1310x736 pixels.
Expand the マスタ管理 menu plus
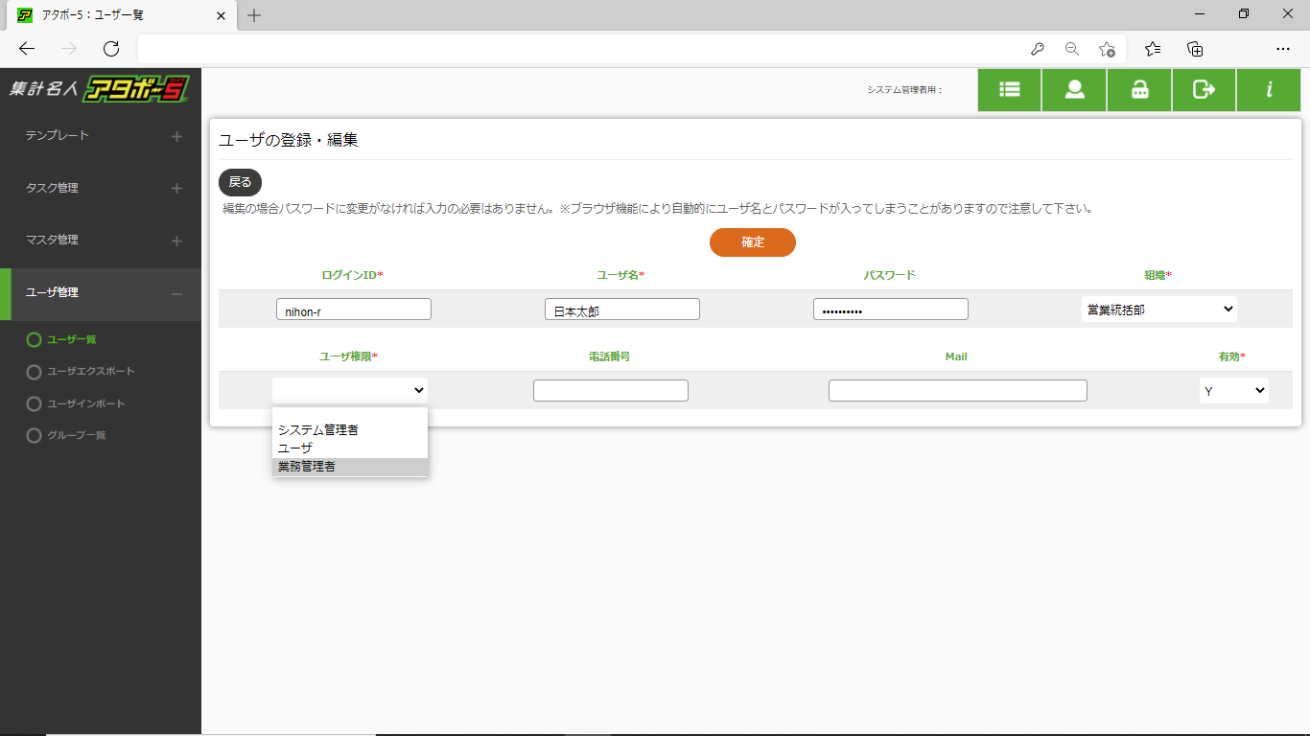(176, 241)
